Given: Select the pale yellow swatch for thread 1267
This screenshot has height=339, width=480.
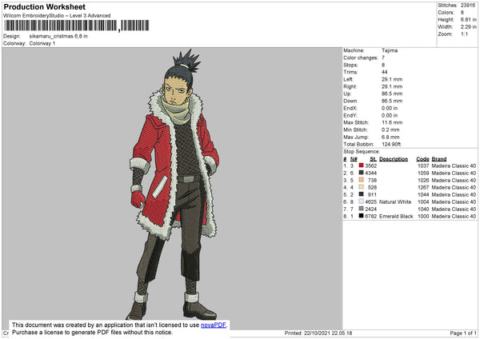Looking at the screenshot, I should (x=362, y=187).
